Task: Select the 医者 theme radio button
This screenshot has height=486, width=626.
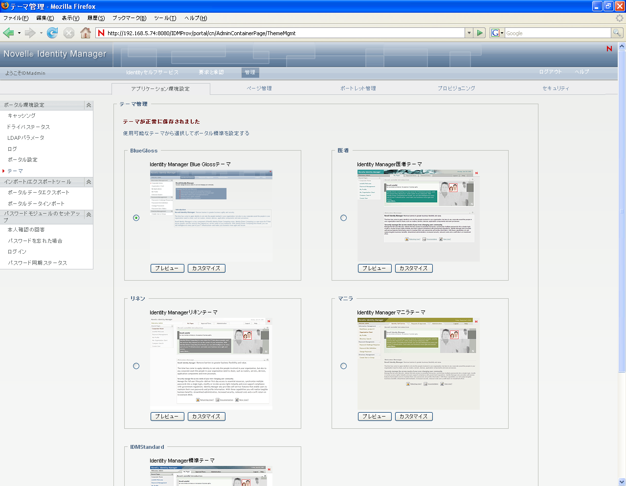Action: (x=343, y=218)
